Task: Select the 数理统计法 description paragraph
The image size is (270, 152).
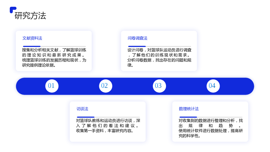Action: coord(211,128)
